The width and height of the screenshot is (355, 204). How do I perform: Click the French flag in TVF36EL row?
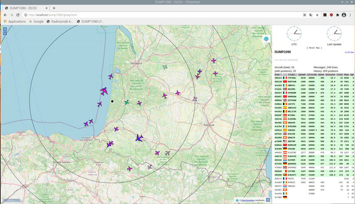(x=285, y=78)
